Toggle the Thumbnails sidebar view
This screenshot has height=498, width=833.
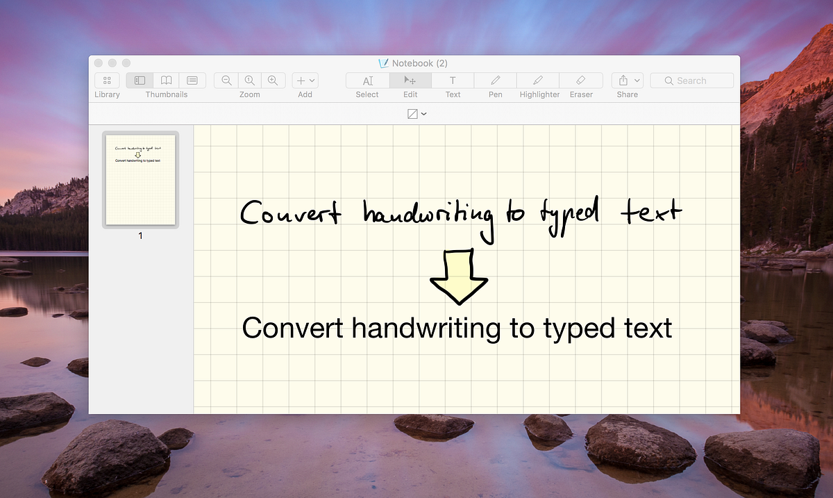(139, 80)
